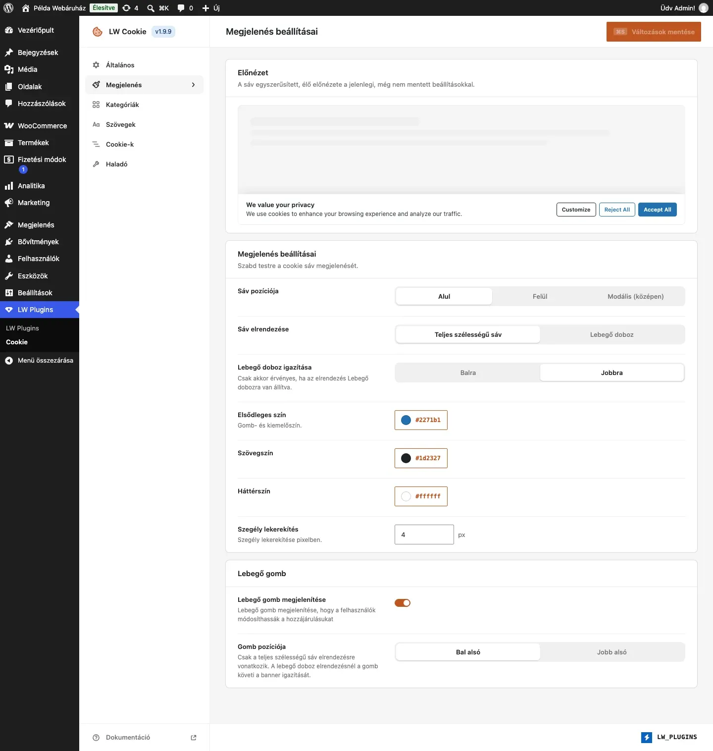This screenshot has width=713, height=751.
Task: Click the WordPress logo icon
Action: coord(8,8)
